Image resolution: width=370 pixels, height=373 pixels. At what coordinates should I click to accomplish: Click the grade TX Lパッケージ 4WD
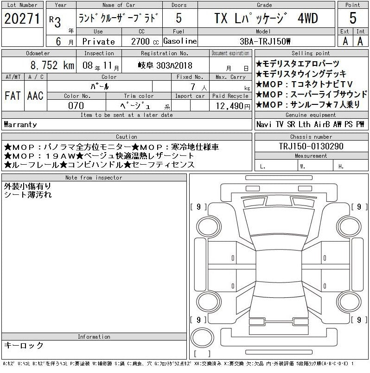[x=266, y=19]
